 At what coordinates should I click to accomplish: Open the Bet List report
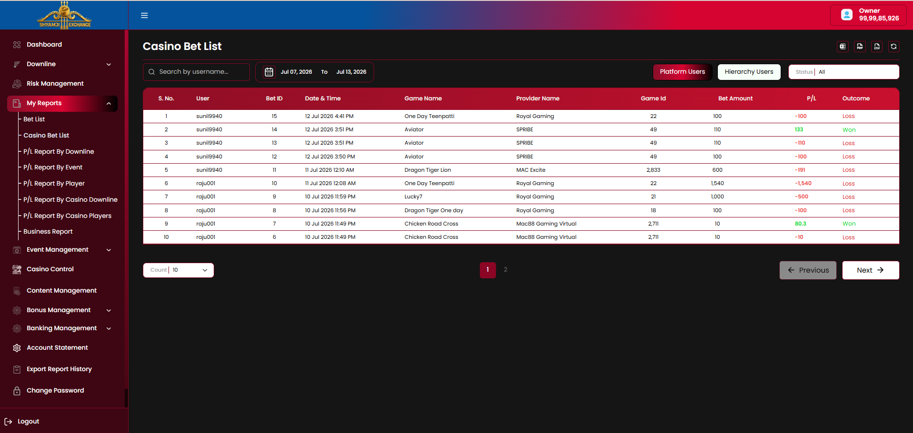[34, 119]
